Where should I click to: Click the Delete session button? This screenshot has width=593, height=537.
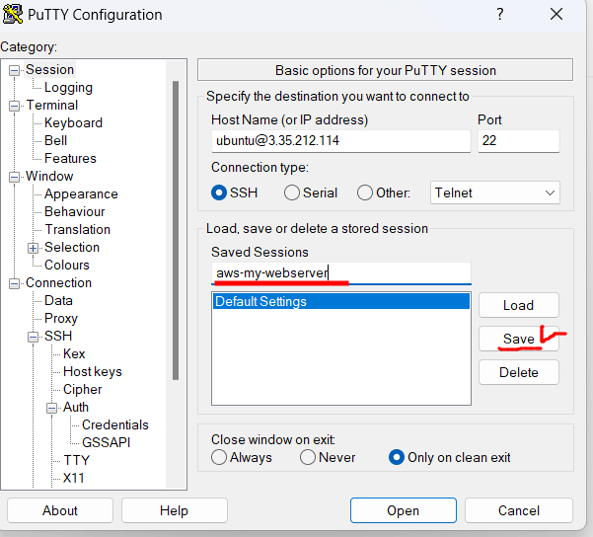click(x=518, y=373)
